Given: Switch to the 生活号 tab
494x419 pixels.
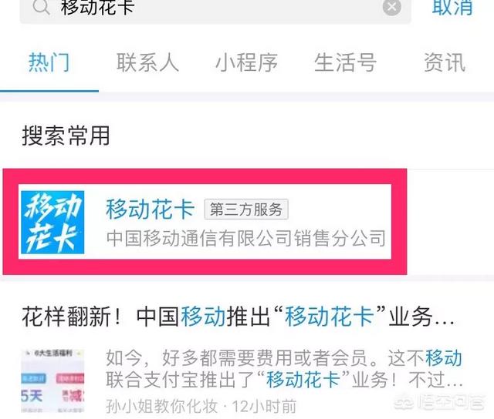Looking at the screenshot, I should 345,62.
